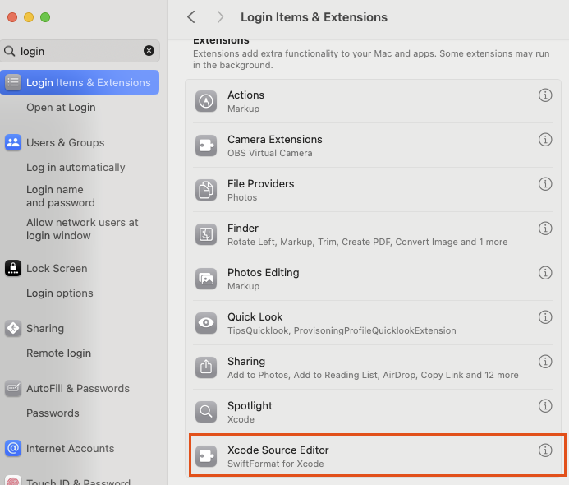Select the Actions extension row title
Viewport: 569px width, 485px height.
click(246, 95)
